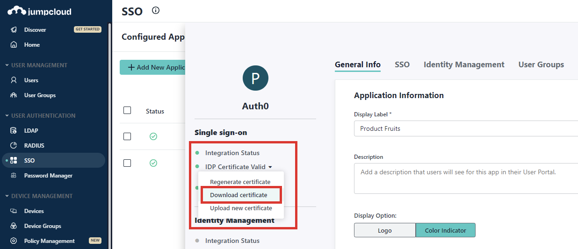Click the SSO grid icon in sidebar

coord(14,161)
